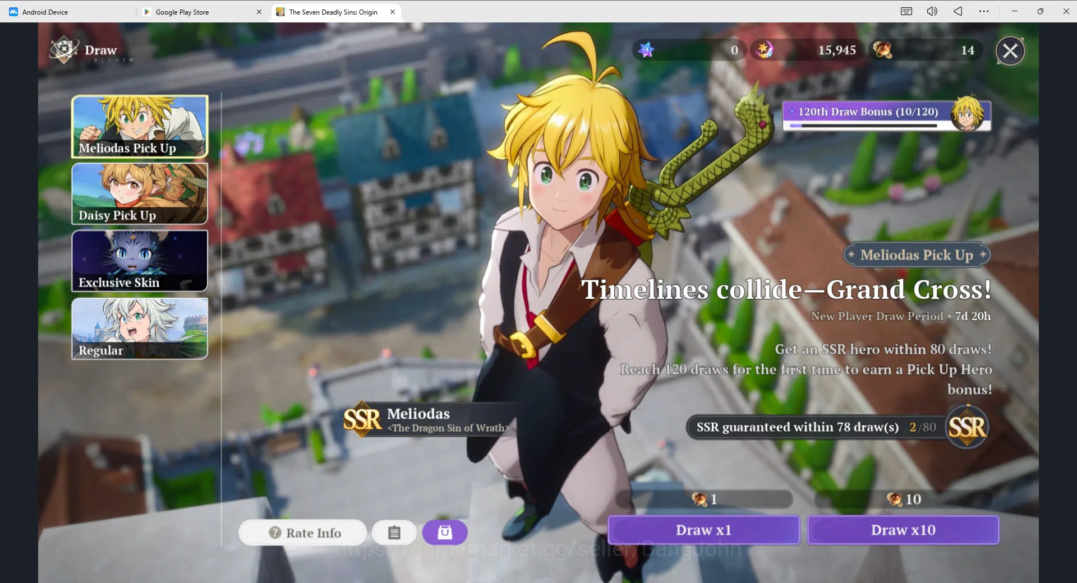Click the Draw x10 ticket cost indicator

click(904, 499)
